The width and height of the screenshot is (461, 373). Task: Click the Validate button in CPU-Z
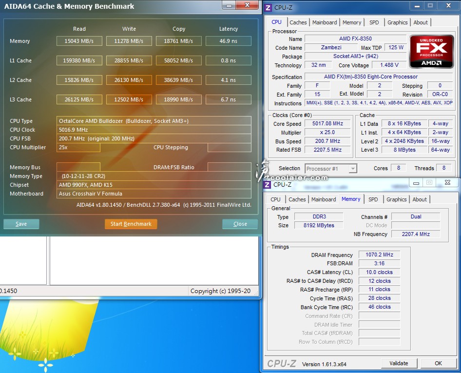399,363
